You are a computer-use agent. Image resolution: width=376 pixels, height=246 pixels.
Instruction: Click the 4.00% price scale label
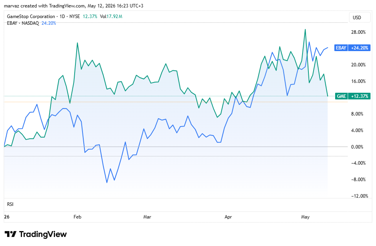tap(357, 130)
